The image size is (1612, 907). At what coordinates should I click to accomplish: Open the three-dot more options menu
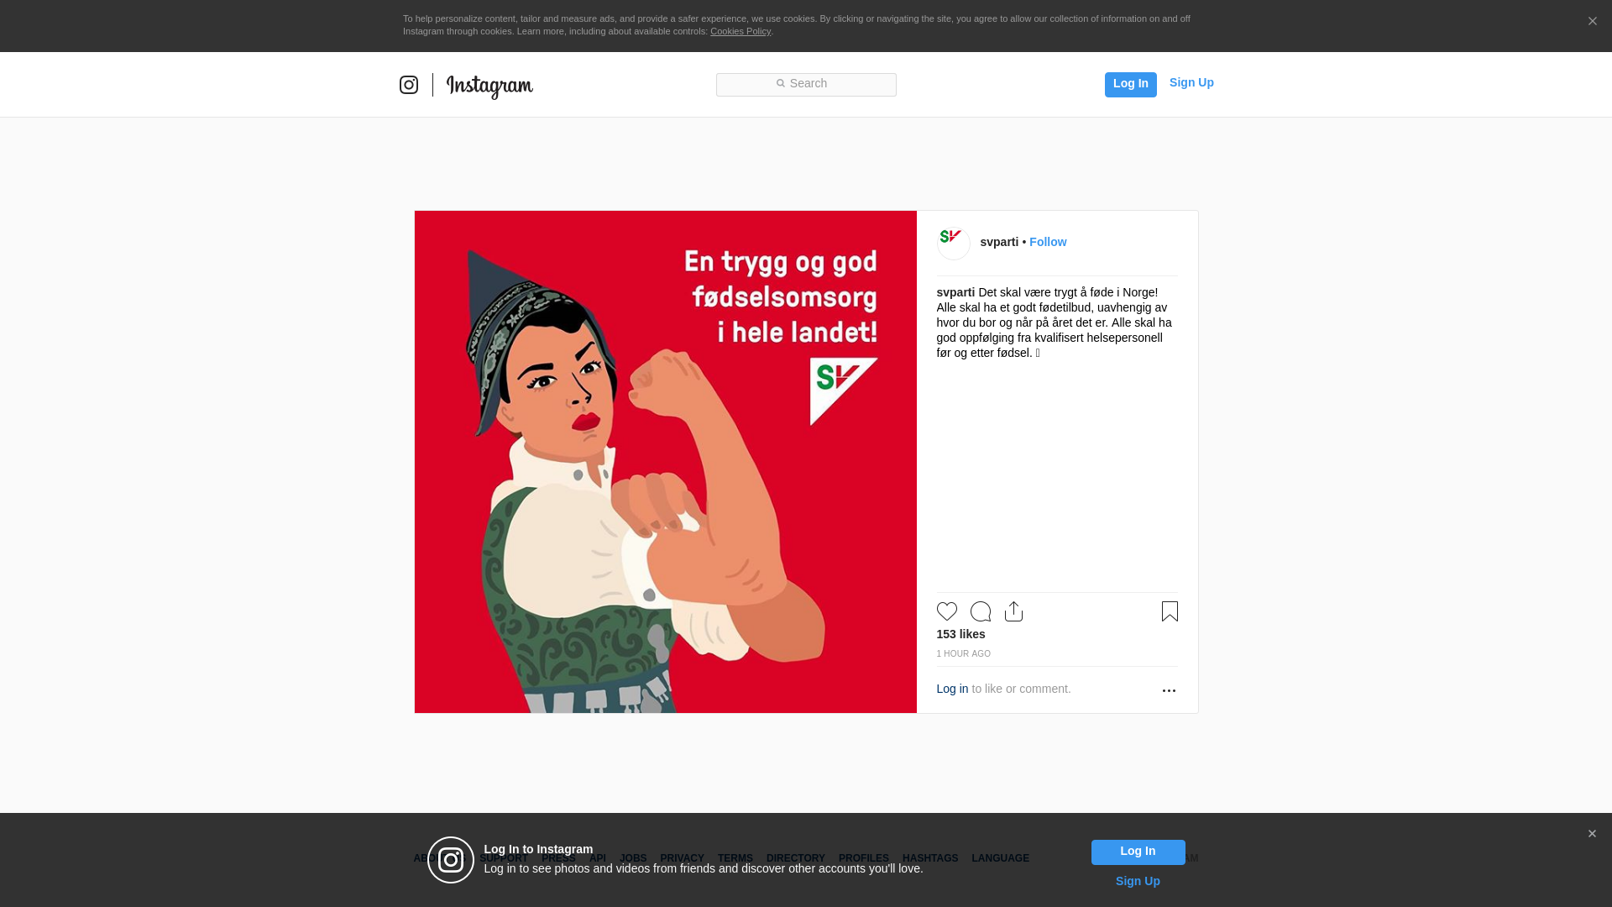pos(1169,690)
